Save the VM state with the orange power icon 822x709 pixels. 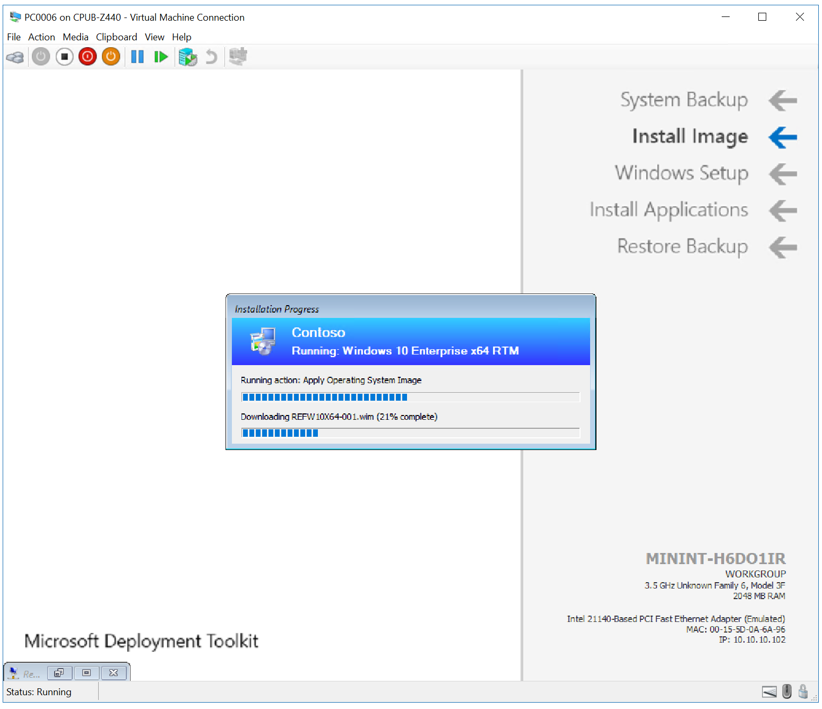111,57
